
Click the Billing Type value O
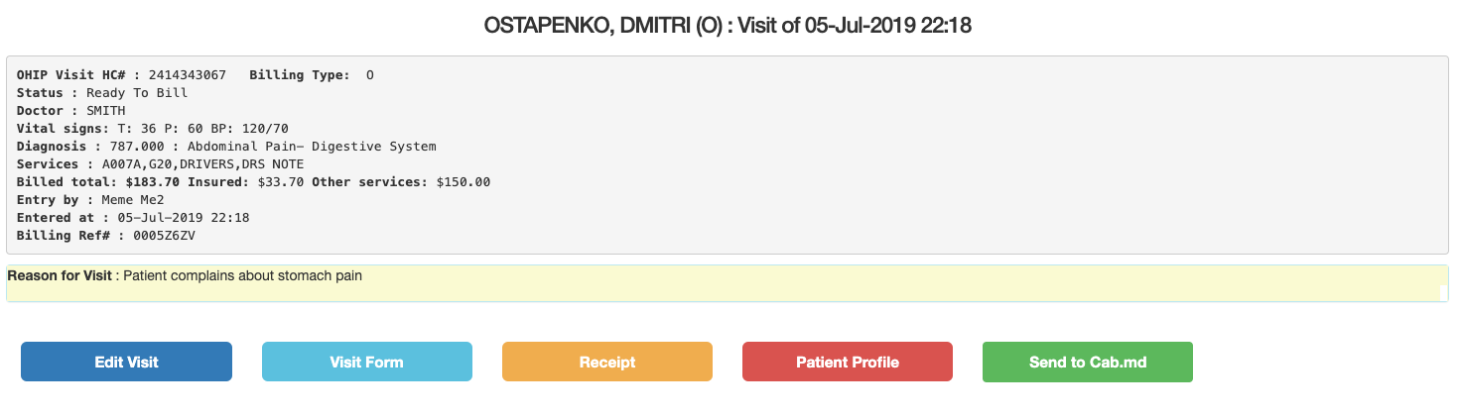pos(370,75)
